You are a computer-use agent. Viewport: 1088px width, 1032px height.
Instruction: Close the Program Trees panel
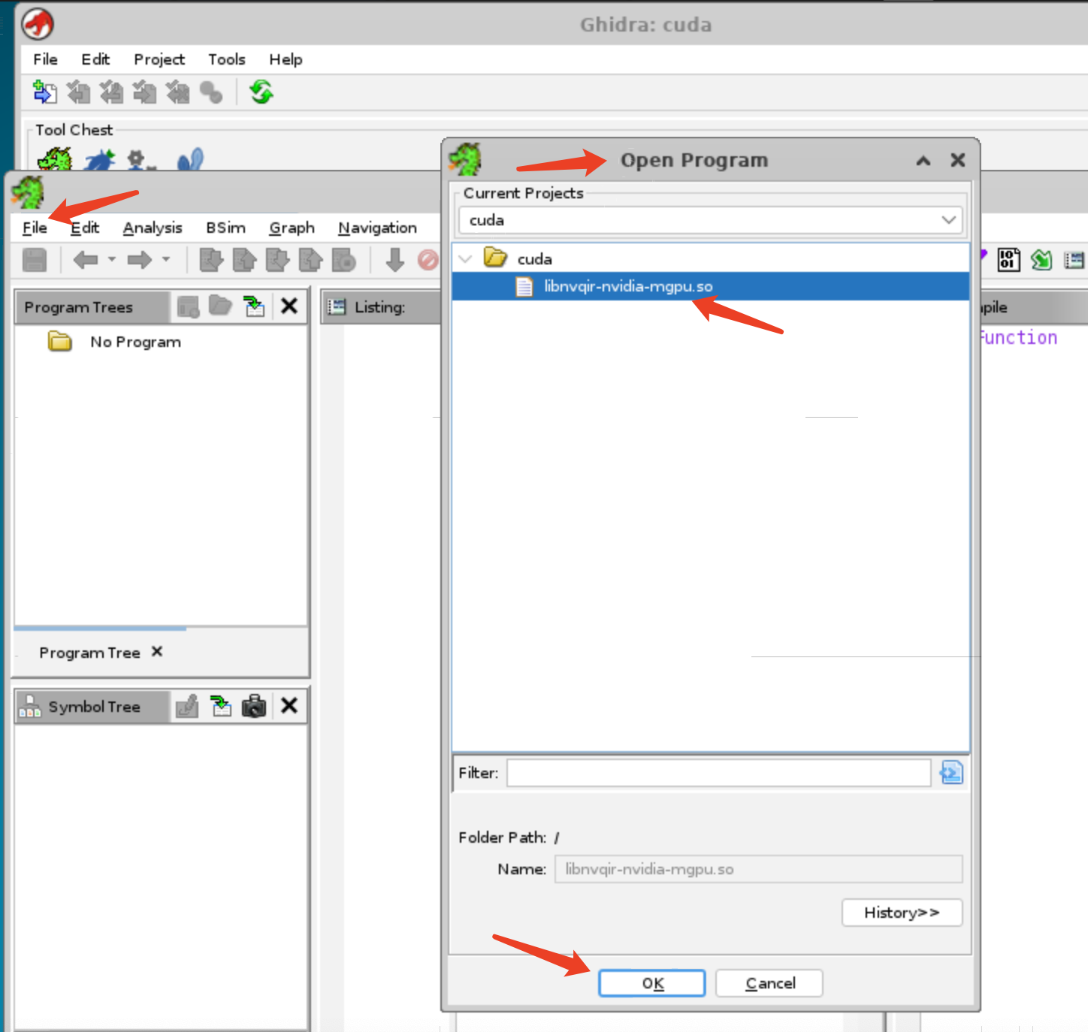[x=289, y=306]
